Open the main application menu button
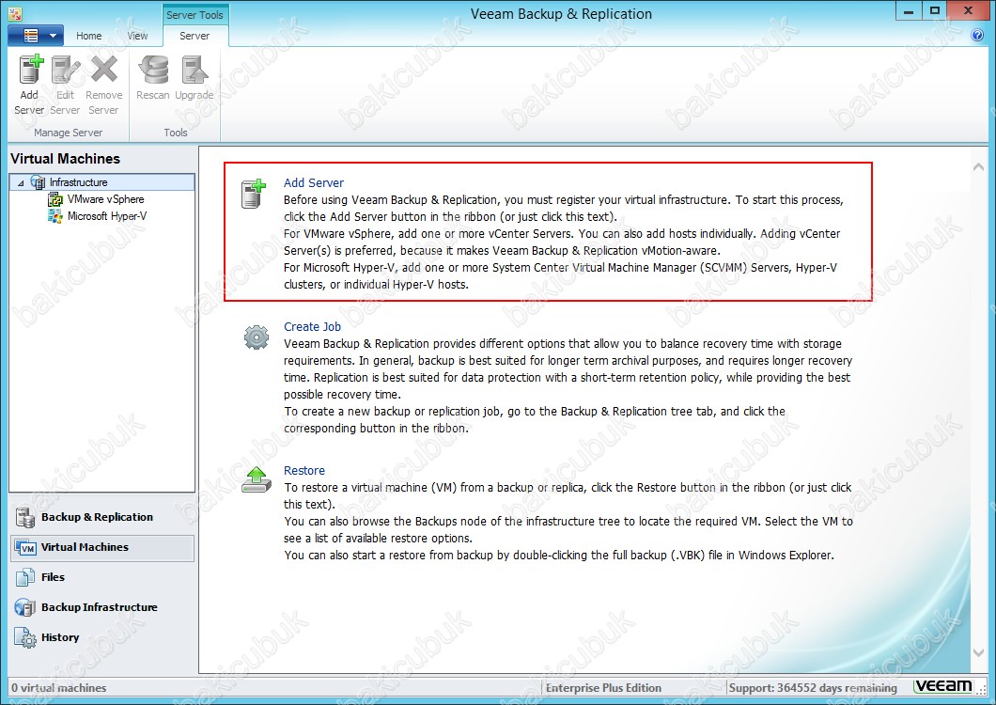Viewport: 996px width, 705px height. 36,36
